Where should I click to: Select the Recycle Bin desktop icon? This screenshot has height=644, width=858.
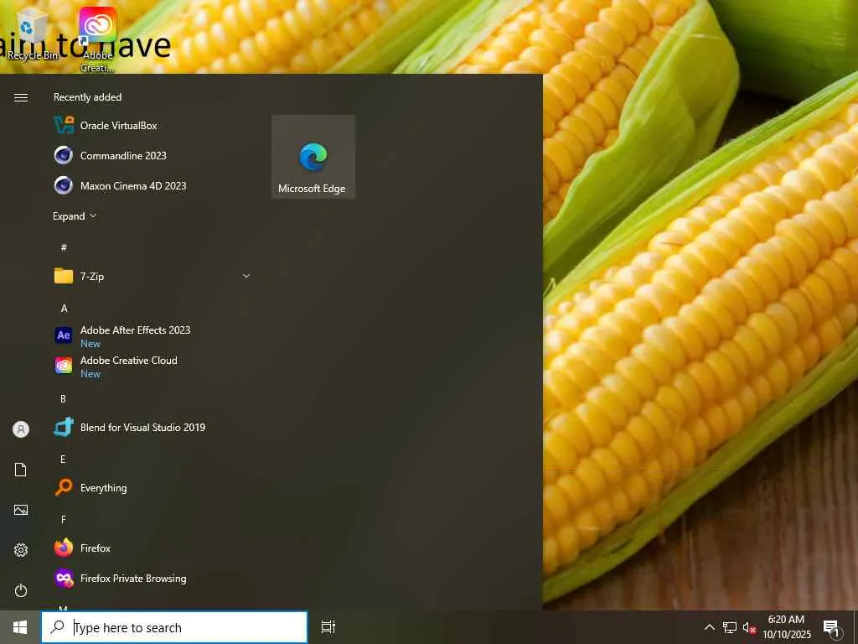pyautogui.click(x=33, y=34)
